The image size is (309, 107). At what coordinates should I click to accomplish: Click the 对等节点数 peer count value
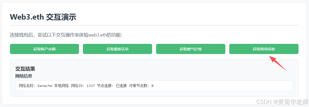click(152, 86)
